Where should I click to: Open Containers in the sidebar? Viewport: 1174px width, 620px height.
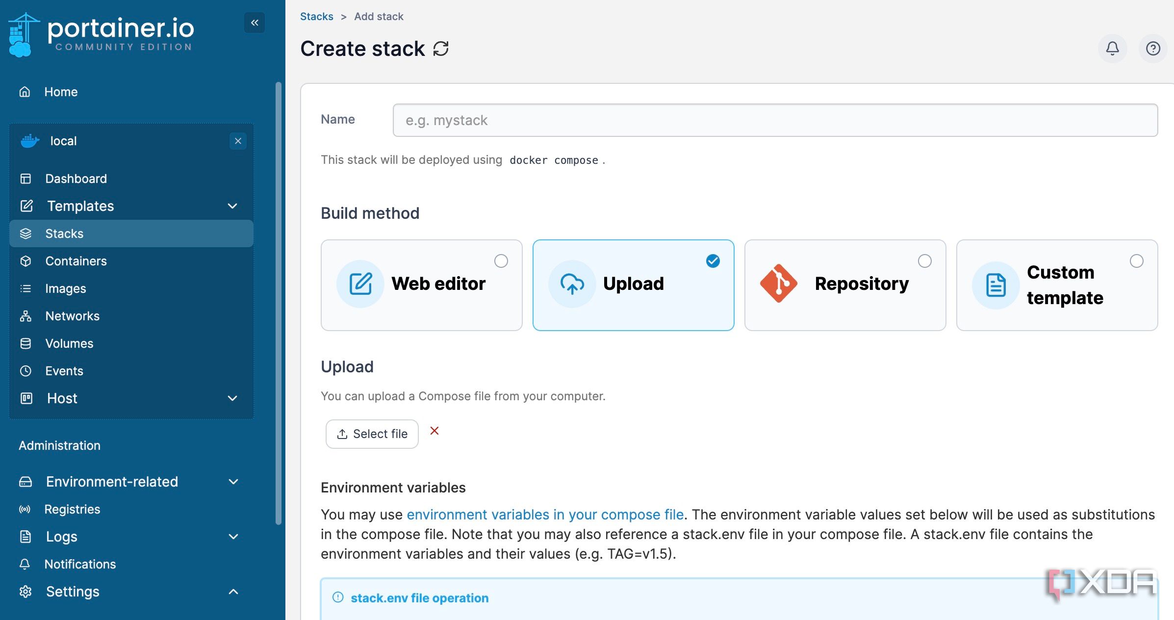pyautogui.click(x=131, y=261)
